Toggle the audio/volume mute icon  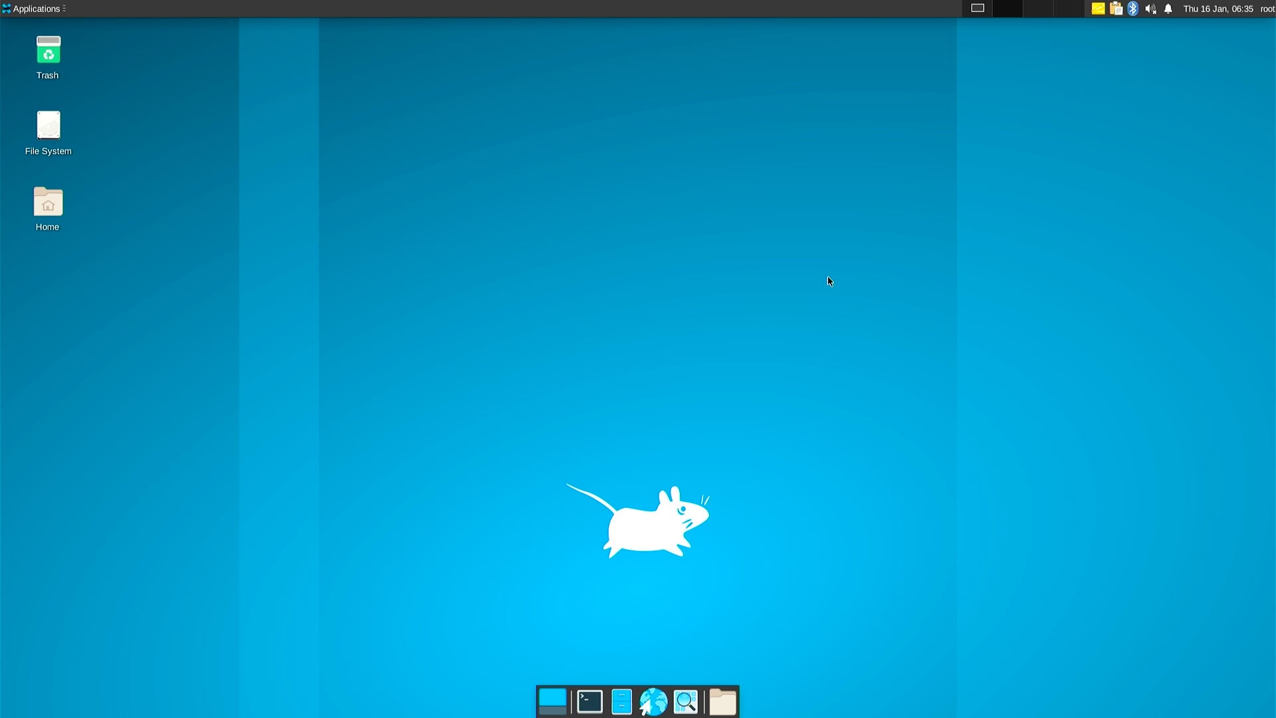coord(1150,9)
